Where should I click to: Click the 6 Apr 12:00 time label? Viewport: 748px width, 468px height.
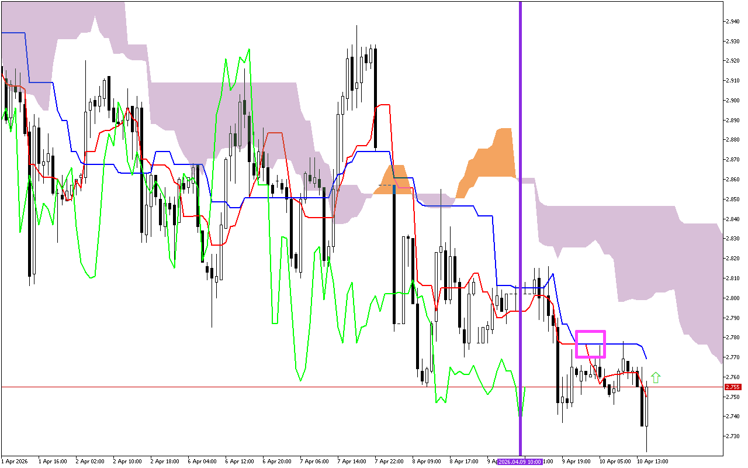click(240, 461)
